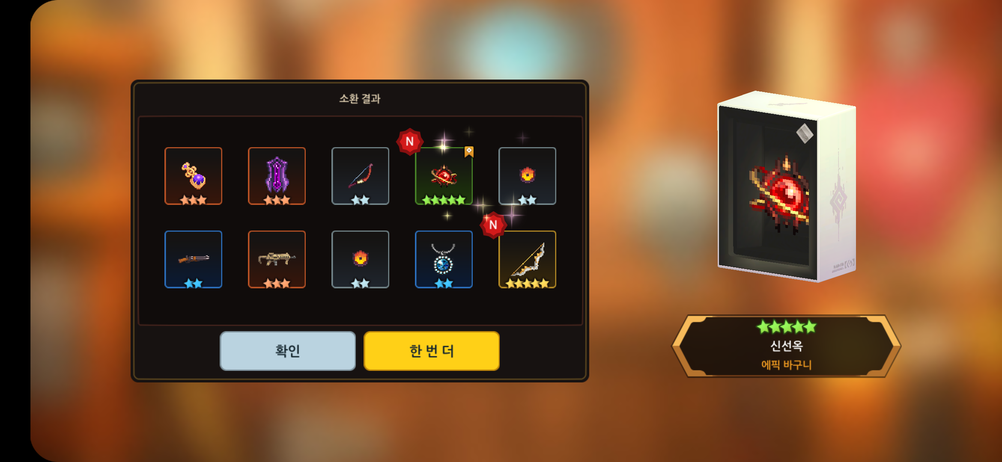Tap the white collectible box showing red orb

tap(787, 187)
